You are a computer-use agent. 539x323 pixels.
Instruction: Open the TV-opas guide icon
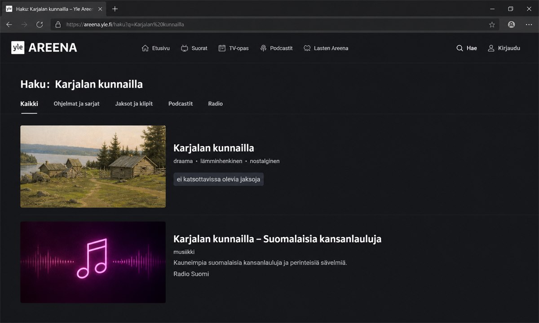(x=222, y=48)
